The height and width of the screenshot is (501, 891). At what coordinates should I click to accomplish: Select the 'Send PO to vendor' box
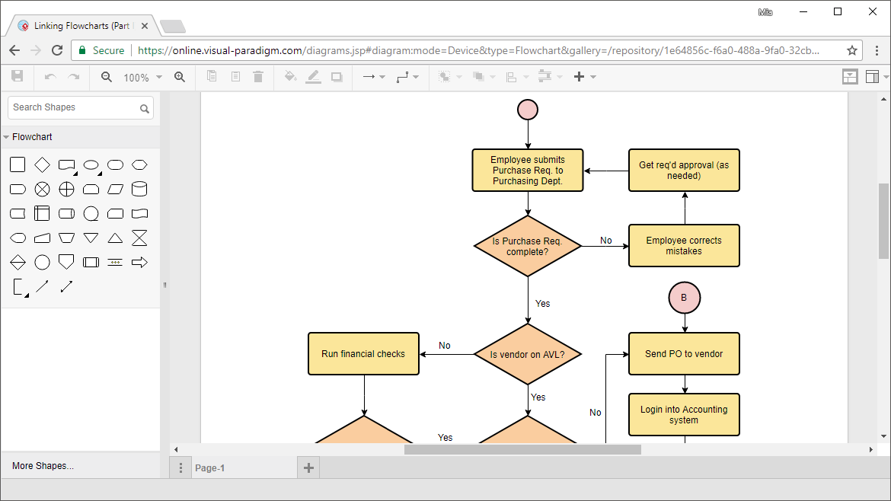(684, 354)
